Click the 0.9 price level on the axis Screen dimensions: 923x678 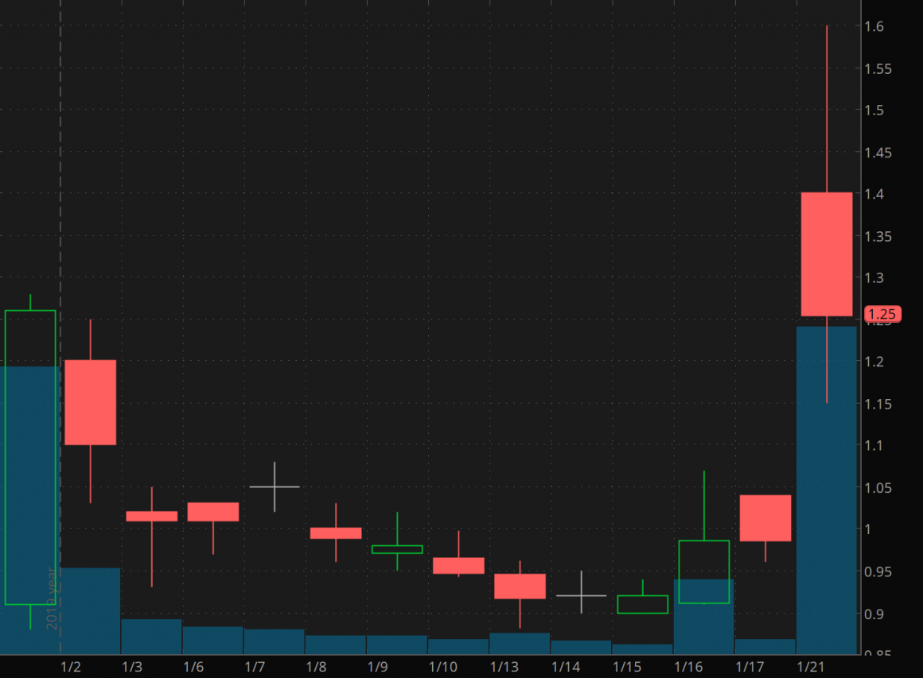tap(873, 613)
